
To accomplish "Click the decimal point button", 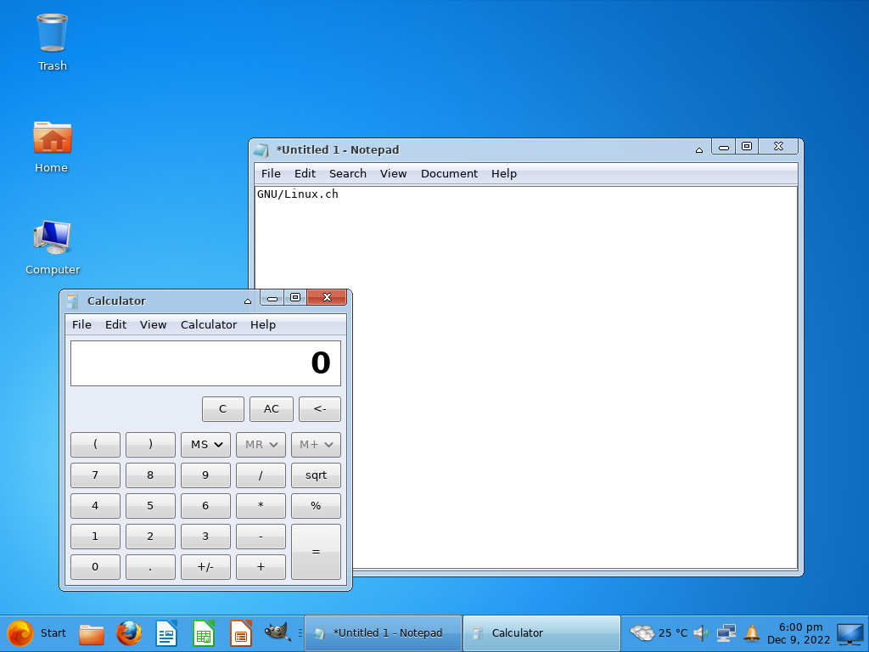I will pos(151,566).
